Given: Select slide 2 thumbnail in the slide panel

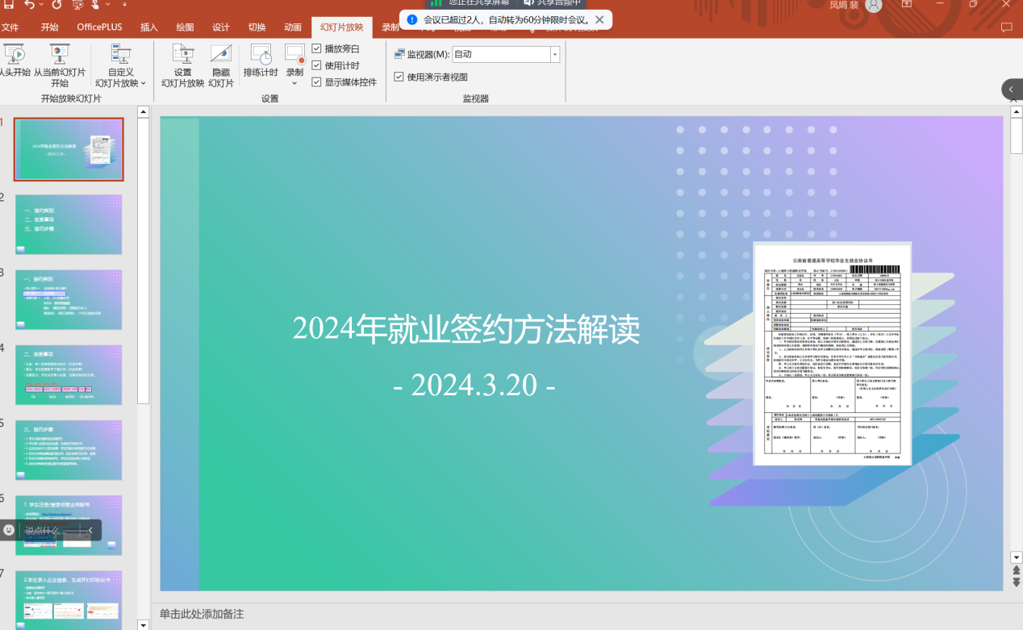Looking at the screenshot, I should [x=69, y=224].
